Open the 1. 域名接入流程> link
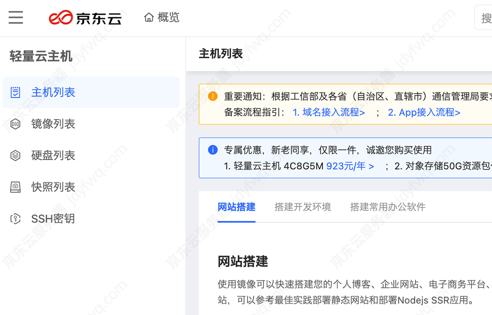492x315 pixels. (329, 113)
